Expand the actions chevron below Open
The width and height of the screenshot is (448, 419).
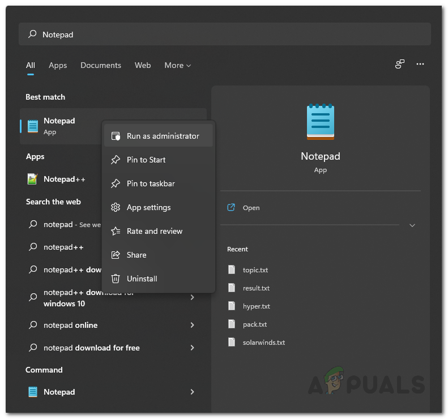click(412, 225)
